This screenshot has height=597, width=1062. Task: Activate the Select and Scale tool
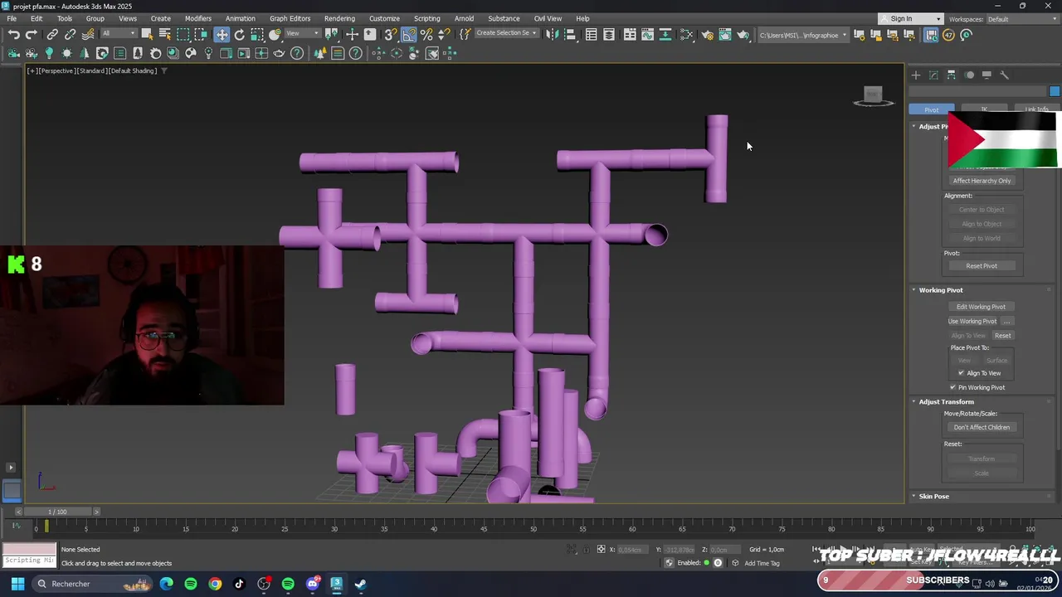[257, 35]
